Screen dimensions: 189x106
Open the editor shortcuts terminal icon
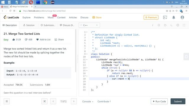click(171, 25)
